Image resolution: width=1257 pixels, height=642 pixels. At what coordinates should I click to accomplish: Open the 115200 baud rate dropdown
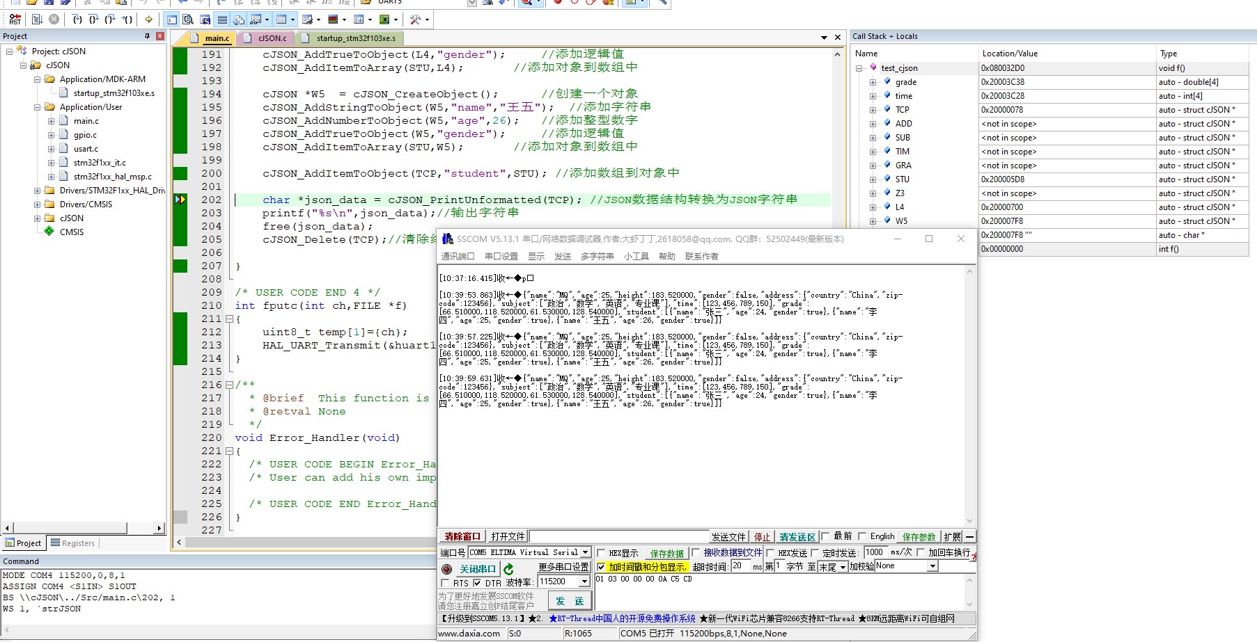point(584,583)
